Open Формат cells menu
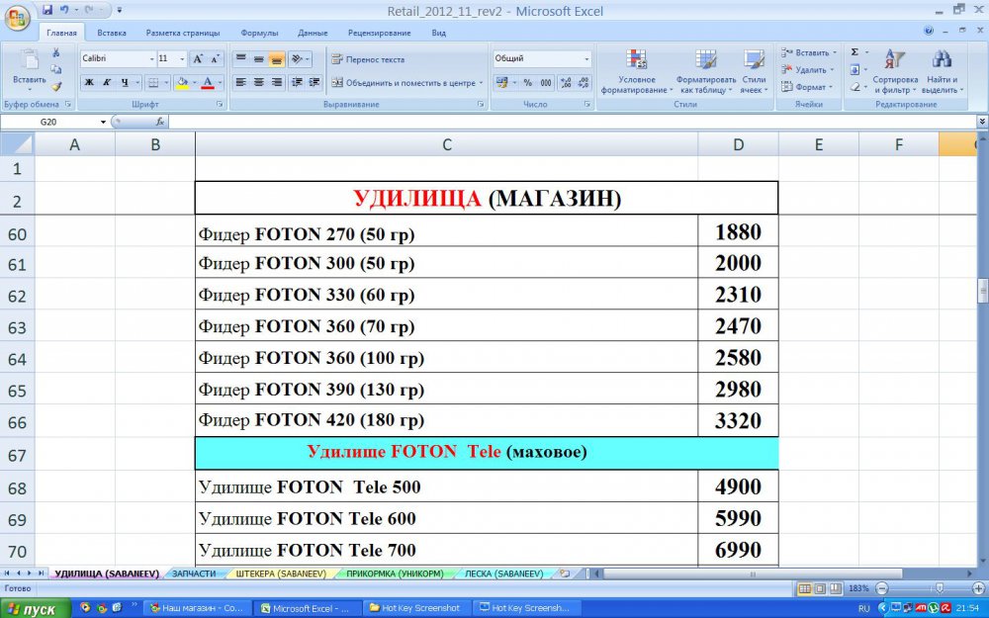The image size is (989, 618). [807, 87]
